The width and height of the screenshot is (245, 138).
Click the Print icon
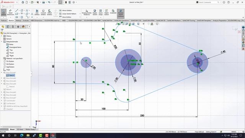[43, 2]
